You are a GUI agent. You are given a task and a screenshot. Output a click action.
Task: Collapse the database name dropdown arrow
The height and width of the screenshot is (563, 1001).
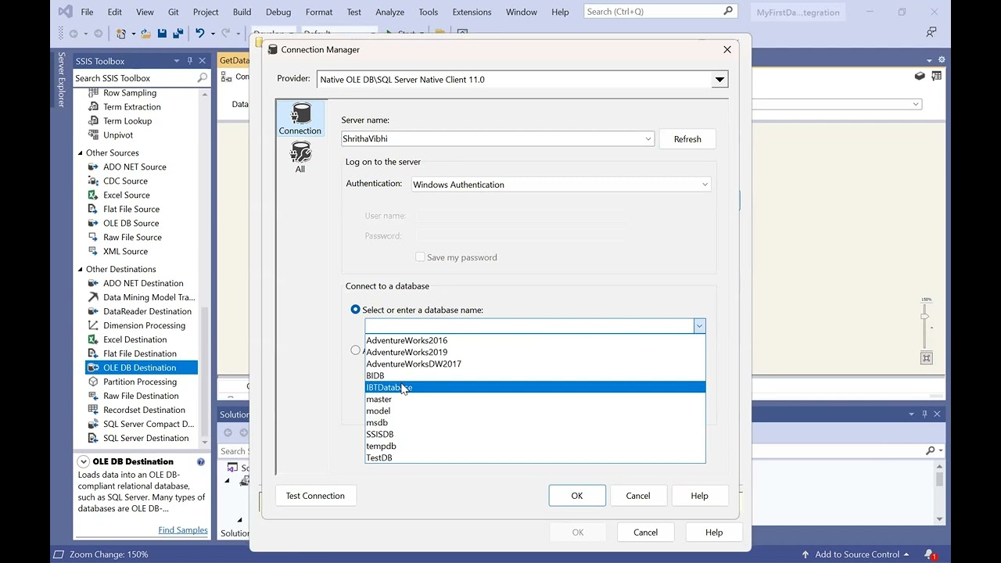tap(700, 326)
